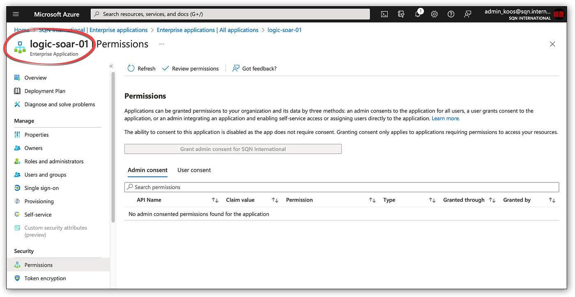
Task: Sort by the Granted through column
Action: click(x=492, y=200)
